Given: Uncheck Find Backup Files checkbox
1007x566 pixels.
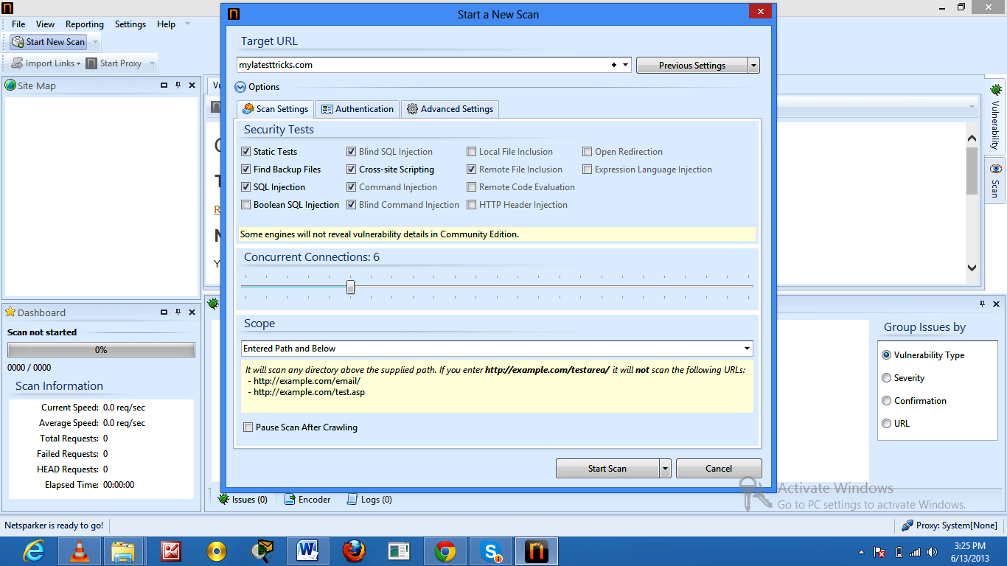Looking at the screenshot, I should point(246,170).
